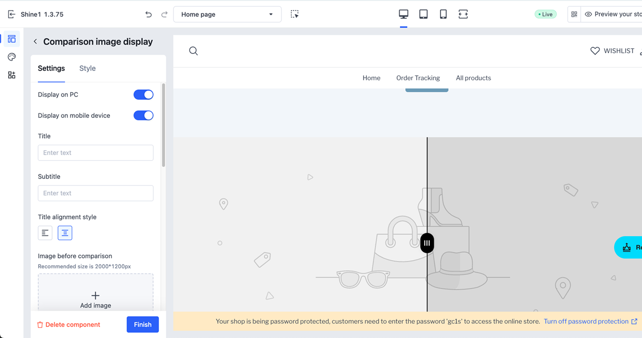Click the Finish button
Screen dimensions: 642x338
(x=142, y=324)
